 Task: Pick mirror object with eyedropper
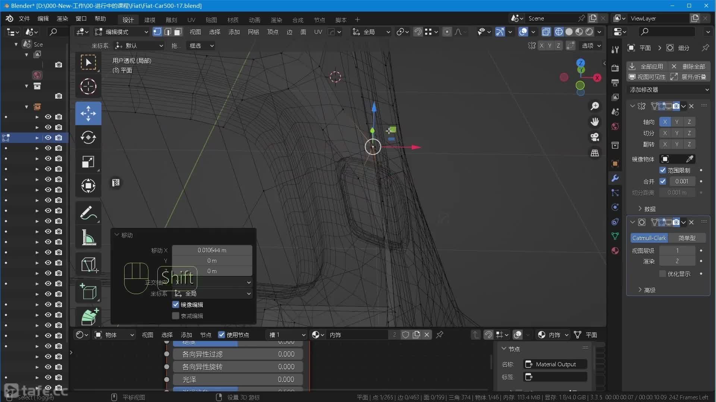tap(690, 159)
